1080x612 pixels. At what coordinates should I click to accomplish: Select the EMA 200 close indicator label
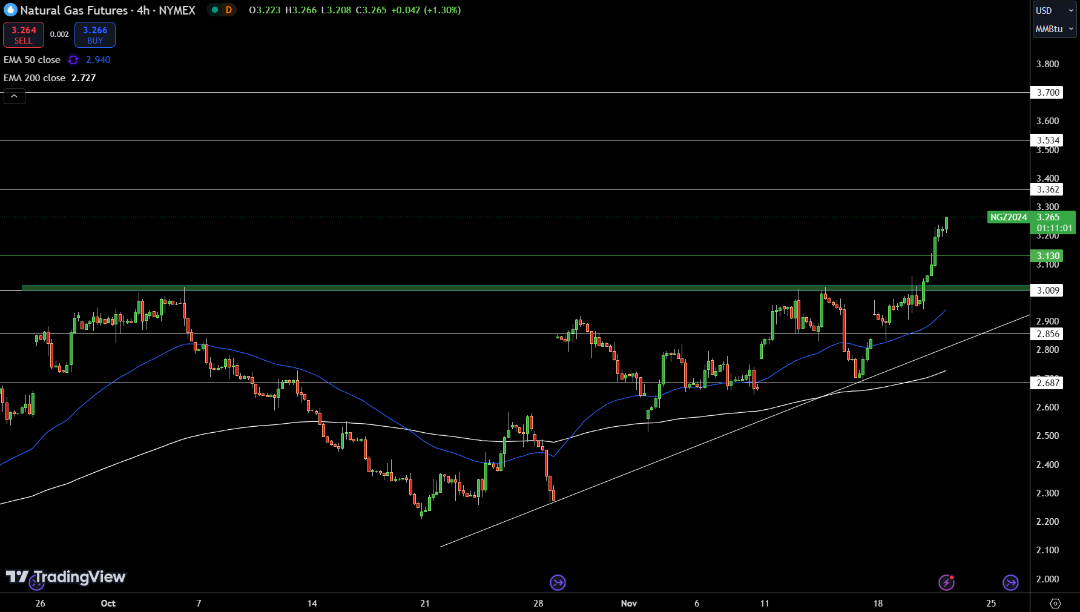point(35,78)
